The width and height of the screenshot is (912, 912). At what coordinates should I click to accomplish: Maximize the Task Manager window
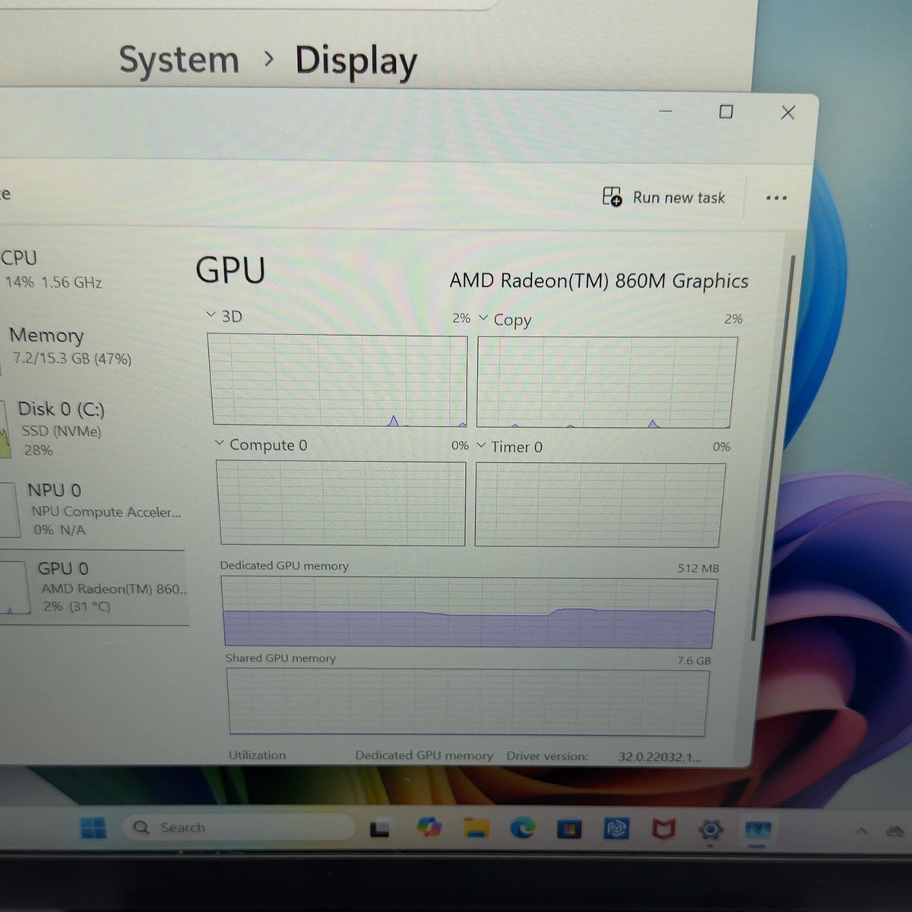tap(726, 112)
